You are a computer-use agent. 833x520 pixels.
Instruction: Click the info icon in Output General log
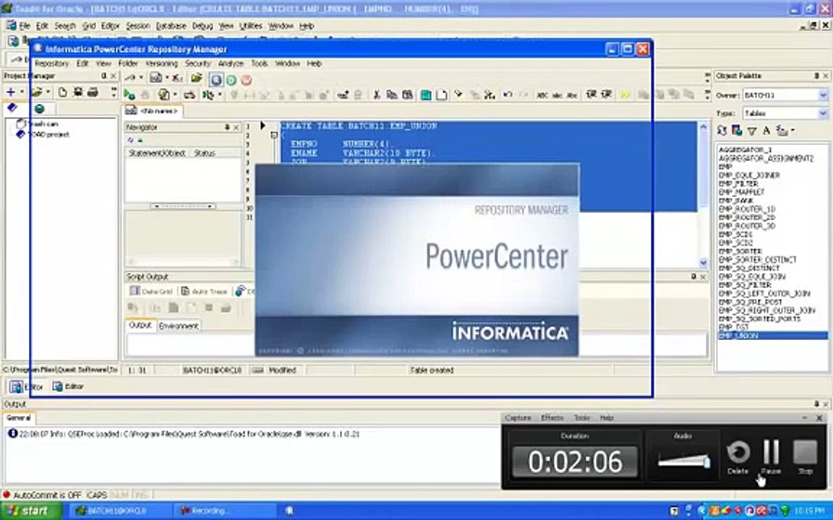[x=12, y=433]
